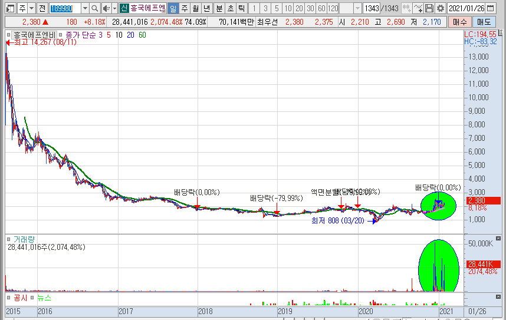Viewport: 506px width, 320px height.
Task: Click the 매수 buy button
Action: coord(459,22)
